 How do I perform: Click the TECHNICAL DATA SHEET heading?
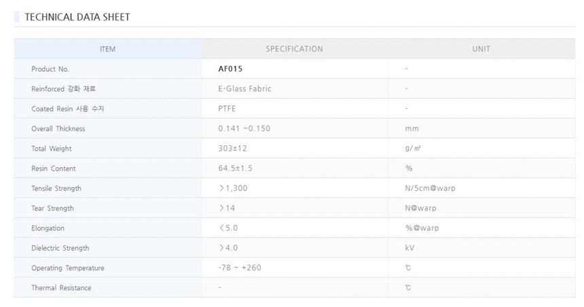(77, 17)
